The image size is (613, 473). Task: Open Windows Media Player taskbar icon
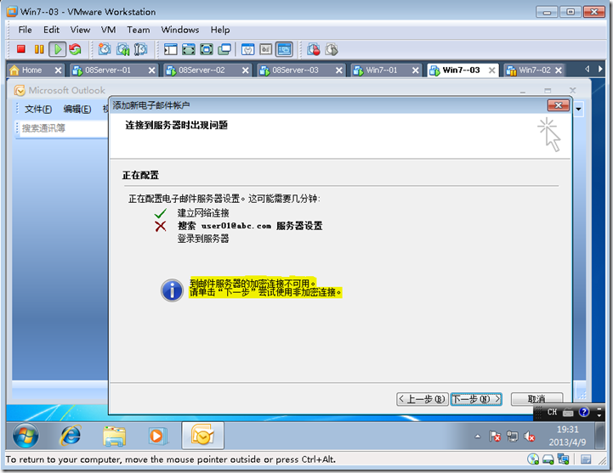(157, 436)
